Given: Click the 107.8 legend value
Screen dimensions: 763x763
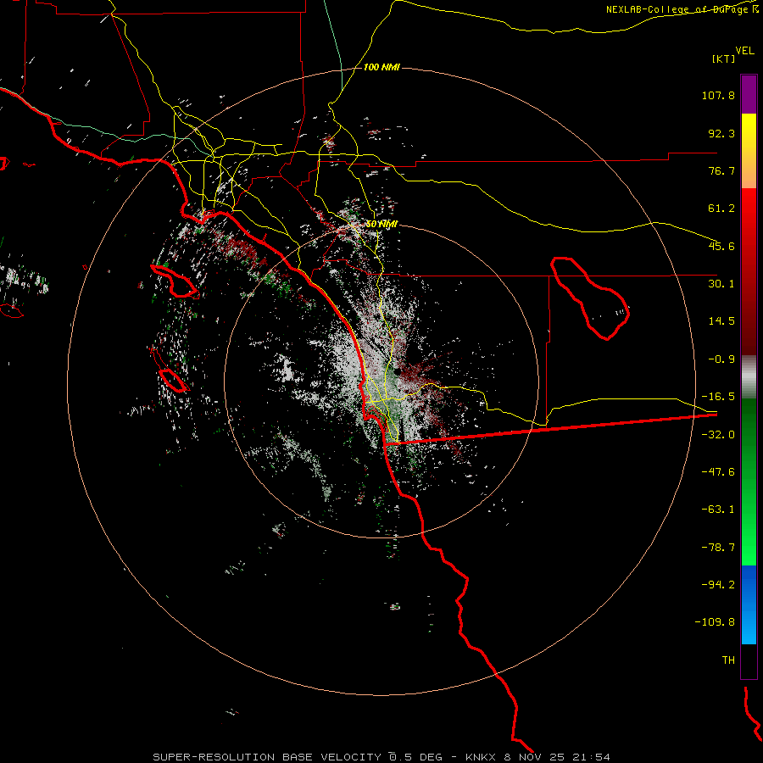Looking at the screenshot, I should 718,95.
